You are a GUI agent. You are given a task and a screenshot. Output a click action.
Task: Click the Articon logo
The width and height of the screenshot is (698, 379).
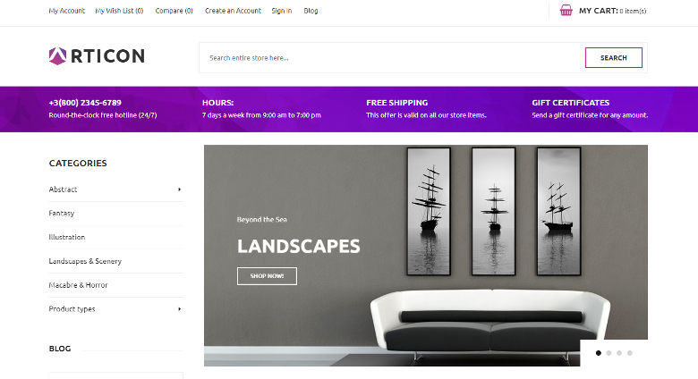pyautogui.click(x=97, y=56)
